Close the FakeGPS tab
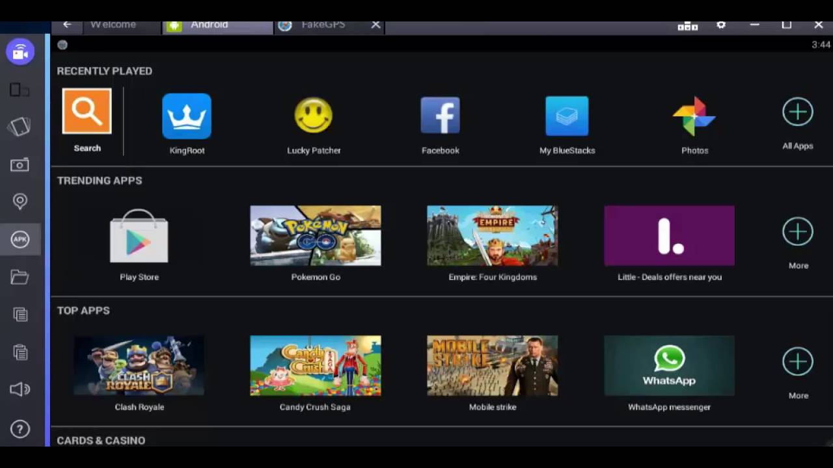The width and height of the screenshot is (833, 468). (x=376, y=25)
